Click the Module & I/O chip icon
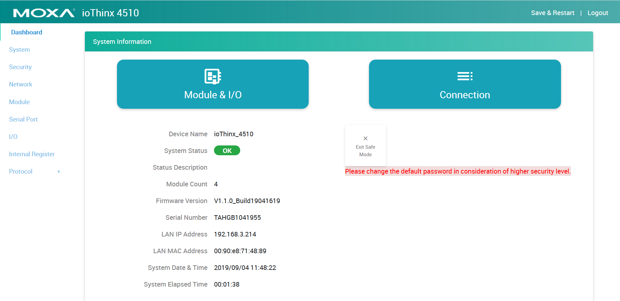This screenshot has height=301, width=620. pos(213,77)
